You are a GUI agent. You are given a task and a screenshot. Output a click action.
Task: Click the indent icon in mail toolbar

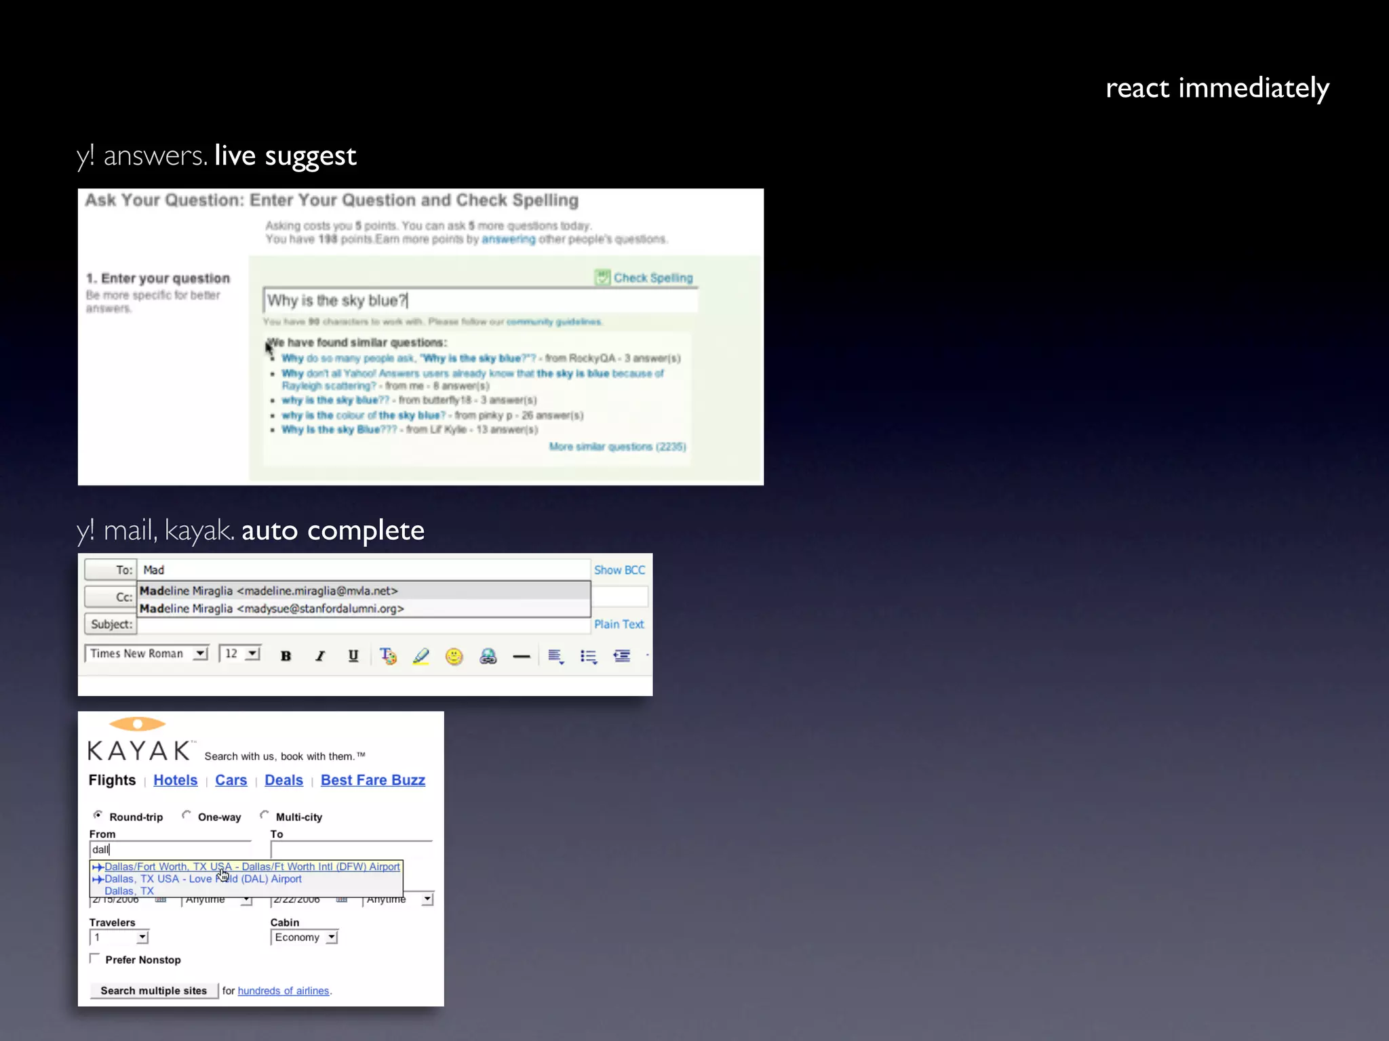pos(621,655)
